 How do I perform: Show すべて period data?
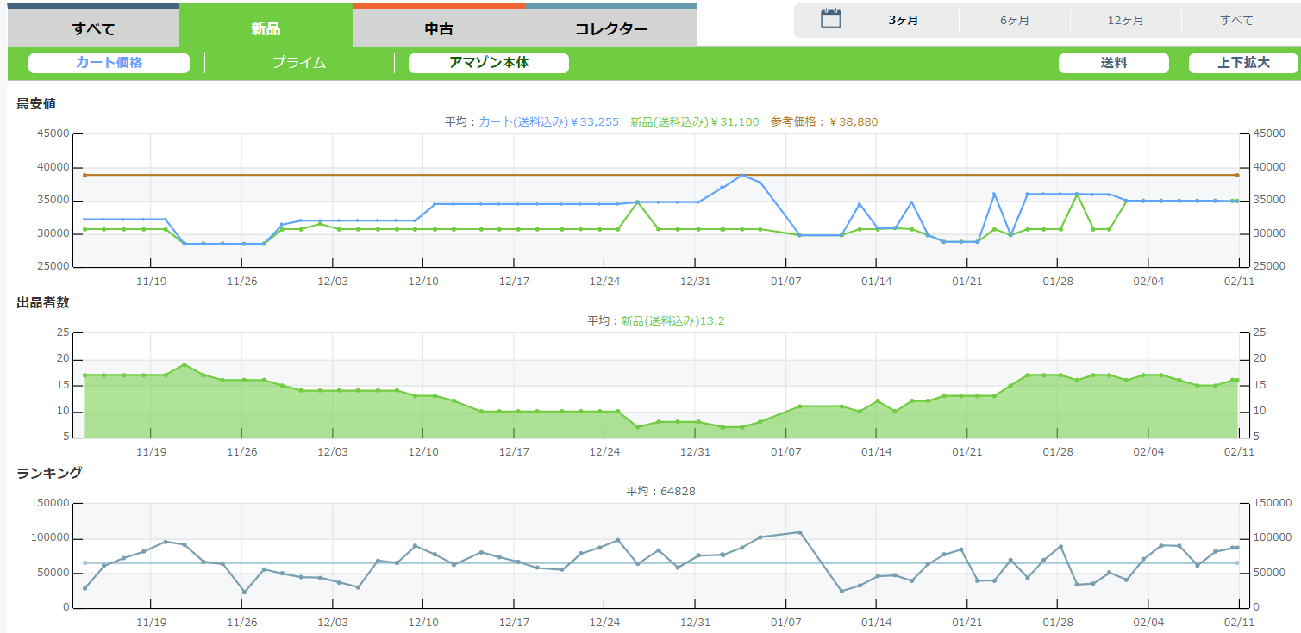coord(1236,21)
